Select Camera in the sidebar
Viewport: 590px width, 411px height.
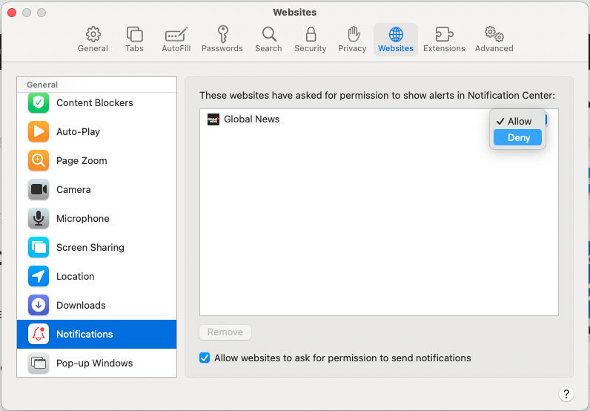click(x=96, y=189)
